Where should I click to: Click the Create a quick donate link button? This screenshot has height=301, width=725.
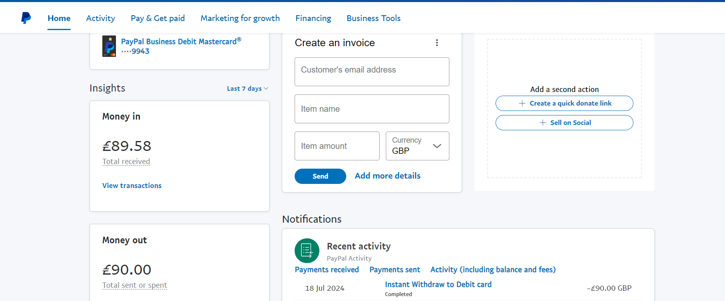point(564,103)
